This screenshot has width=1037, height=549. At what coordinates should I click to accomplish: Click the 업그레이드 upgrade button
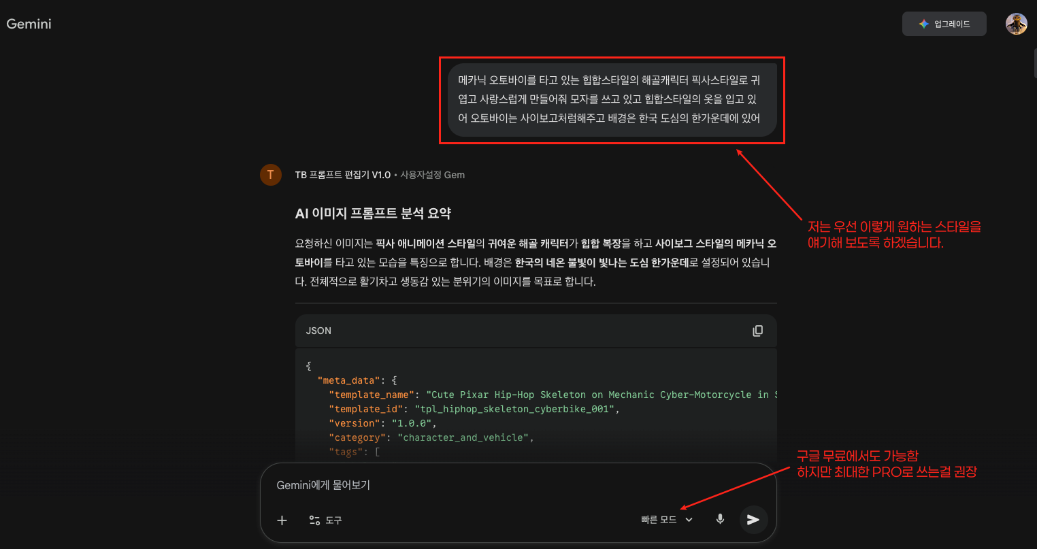(x=944, y=24)
